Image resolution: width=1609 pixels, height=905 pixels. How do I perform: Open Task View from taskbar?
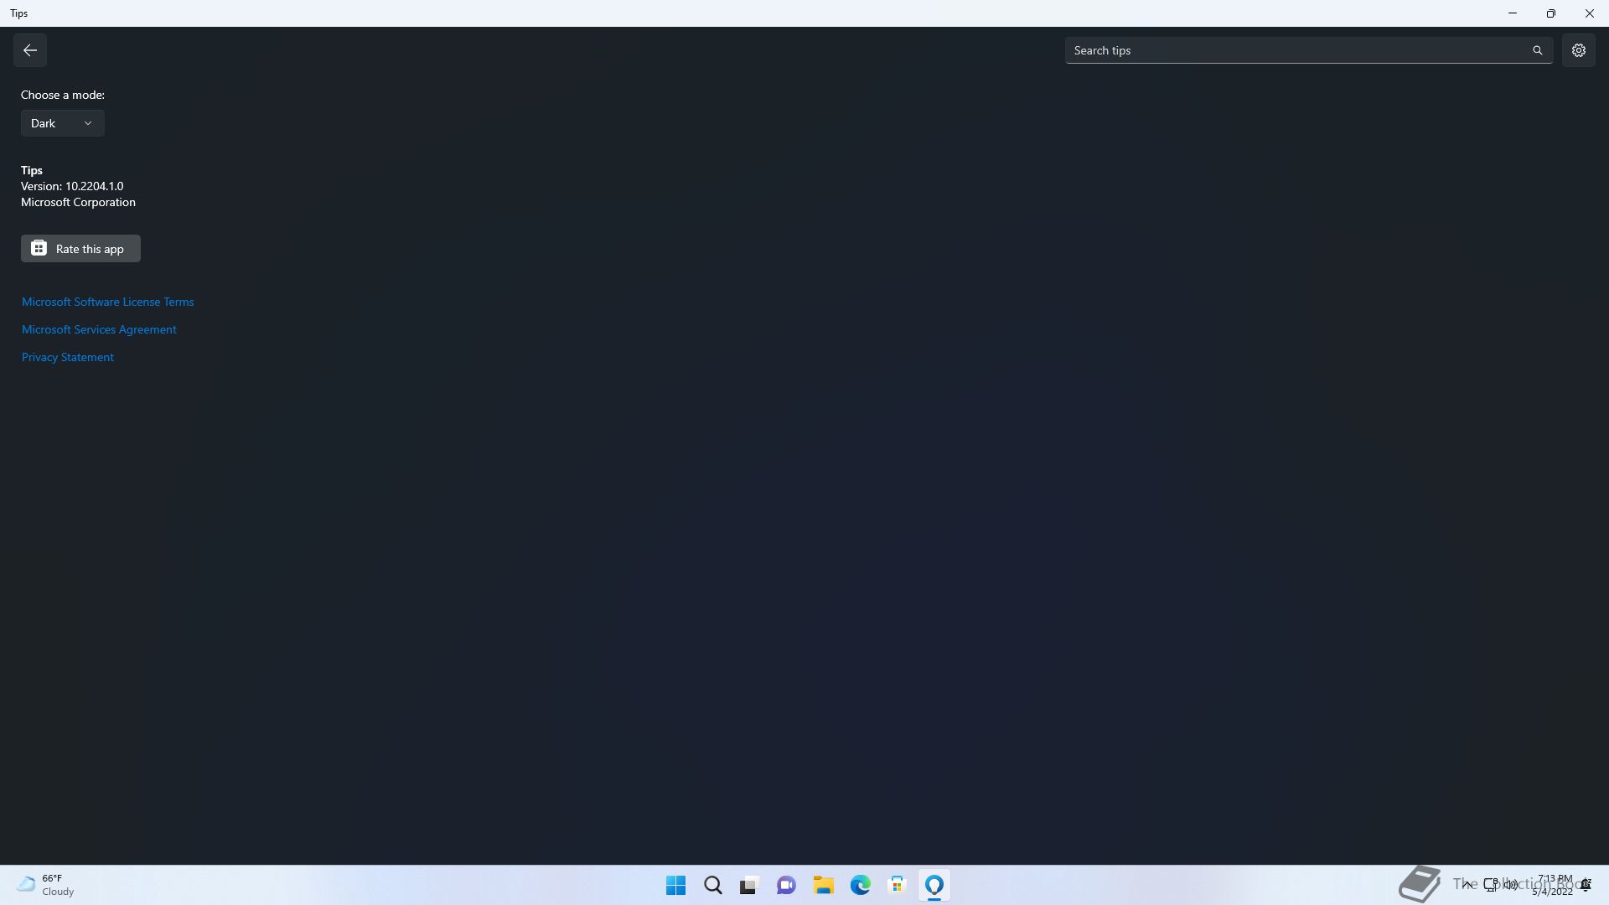point(749,885)
